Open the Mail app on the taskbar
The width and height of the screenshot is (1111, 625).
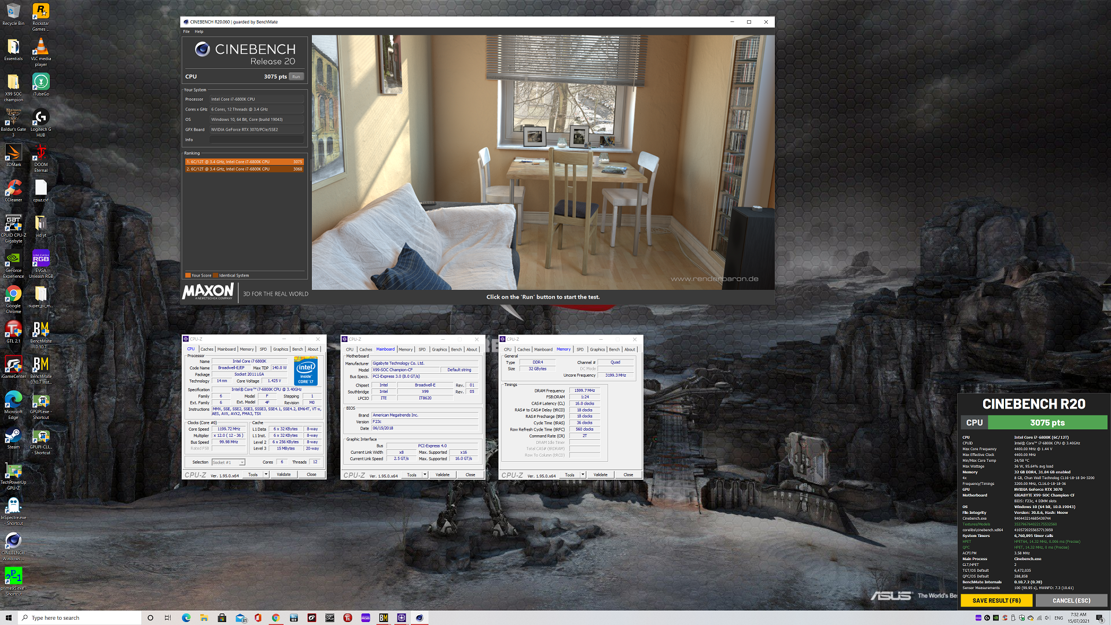(240, 617)
